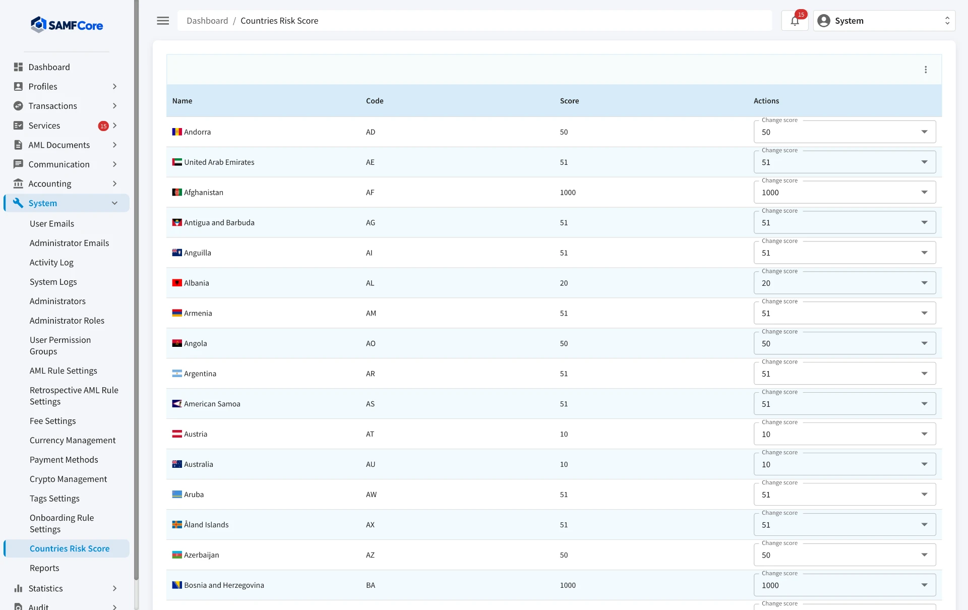Collapse the System menu chevron
968x610 pixels.
click(114, 203)
